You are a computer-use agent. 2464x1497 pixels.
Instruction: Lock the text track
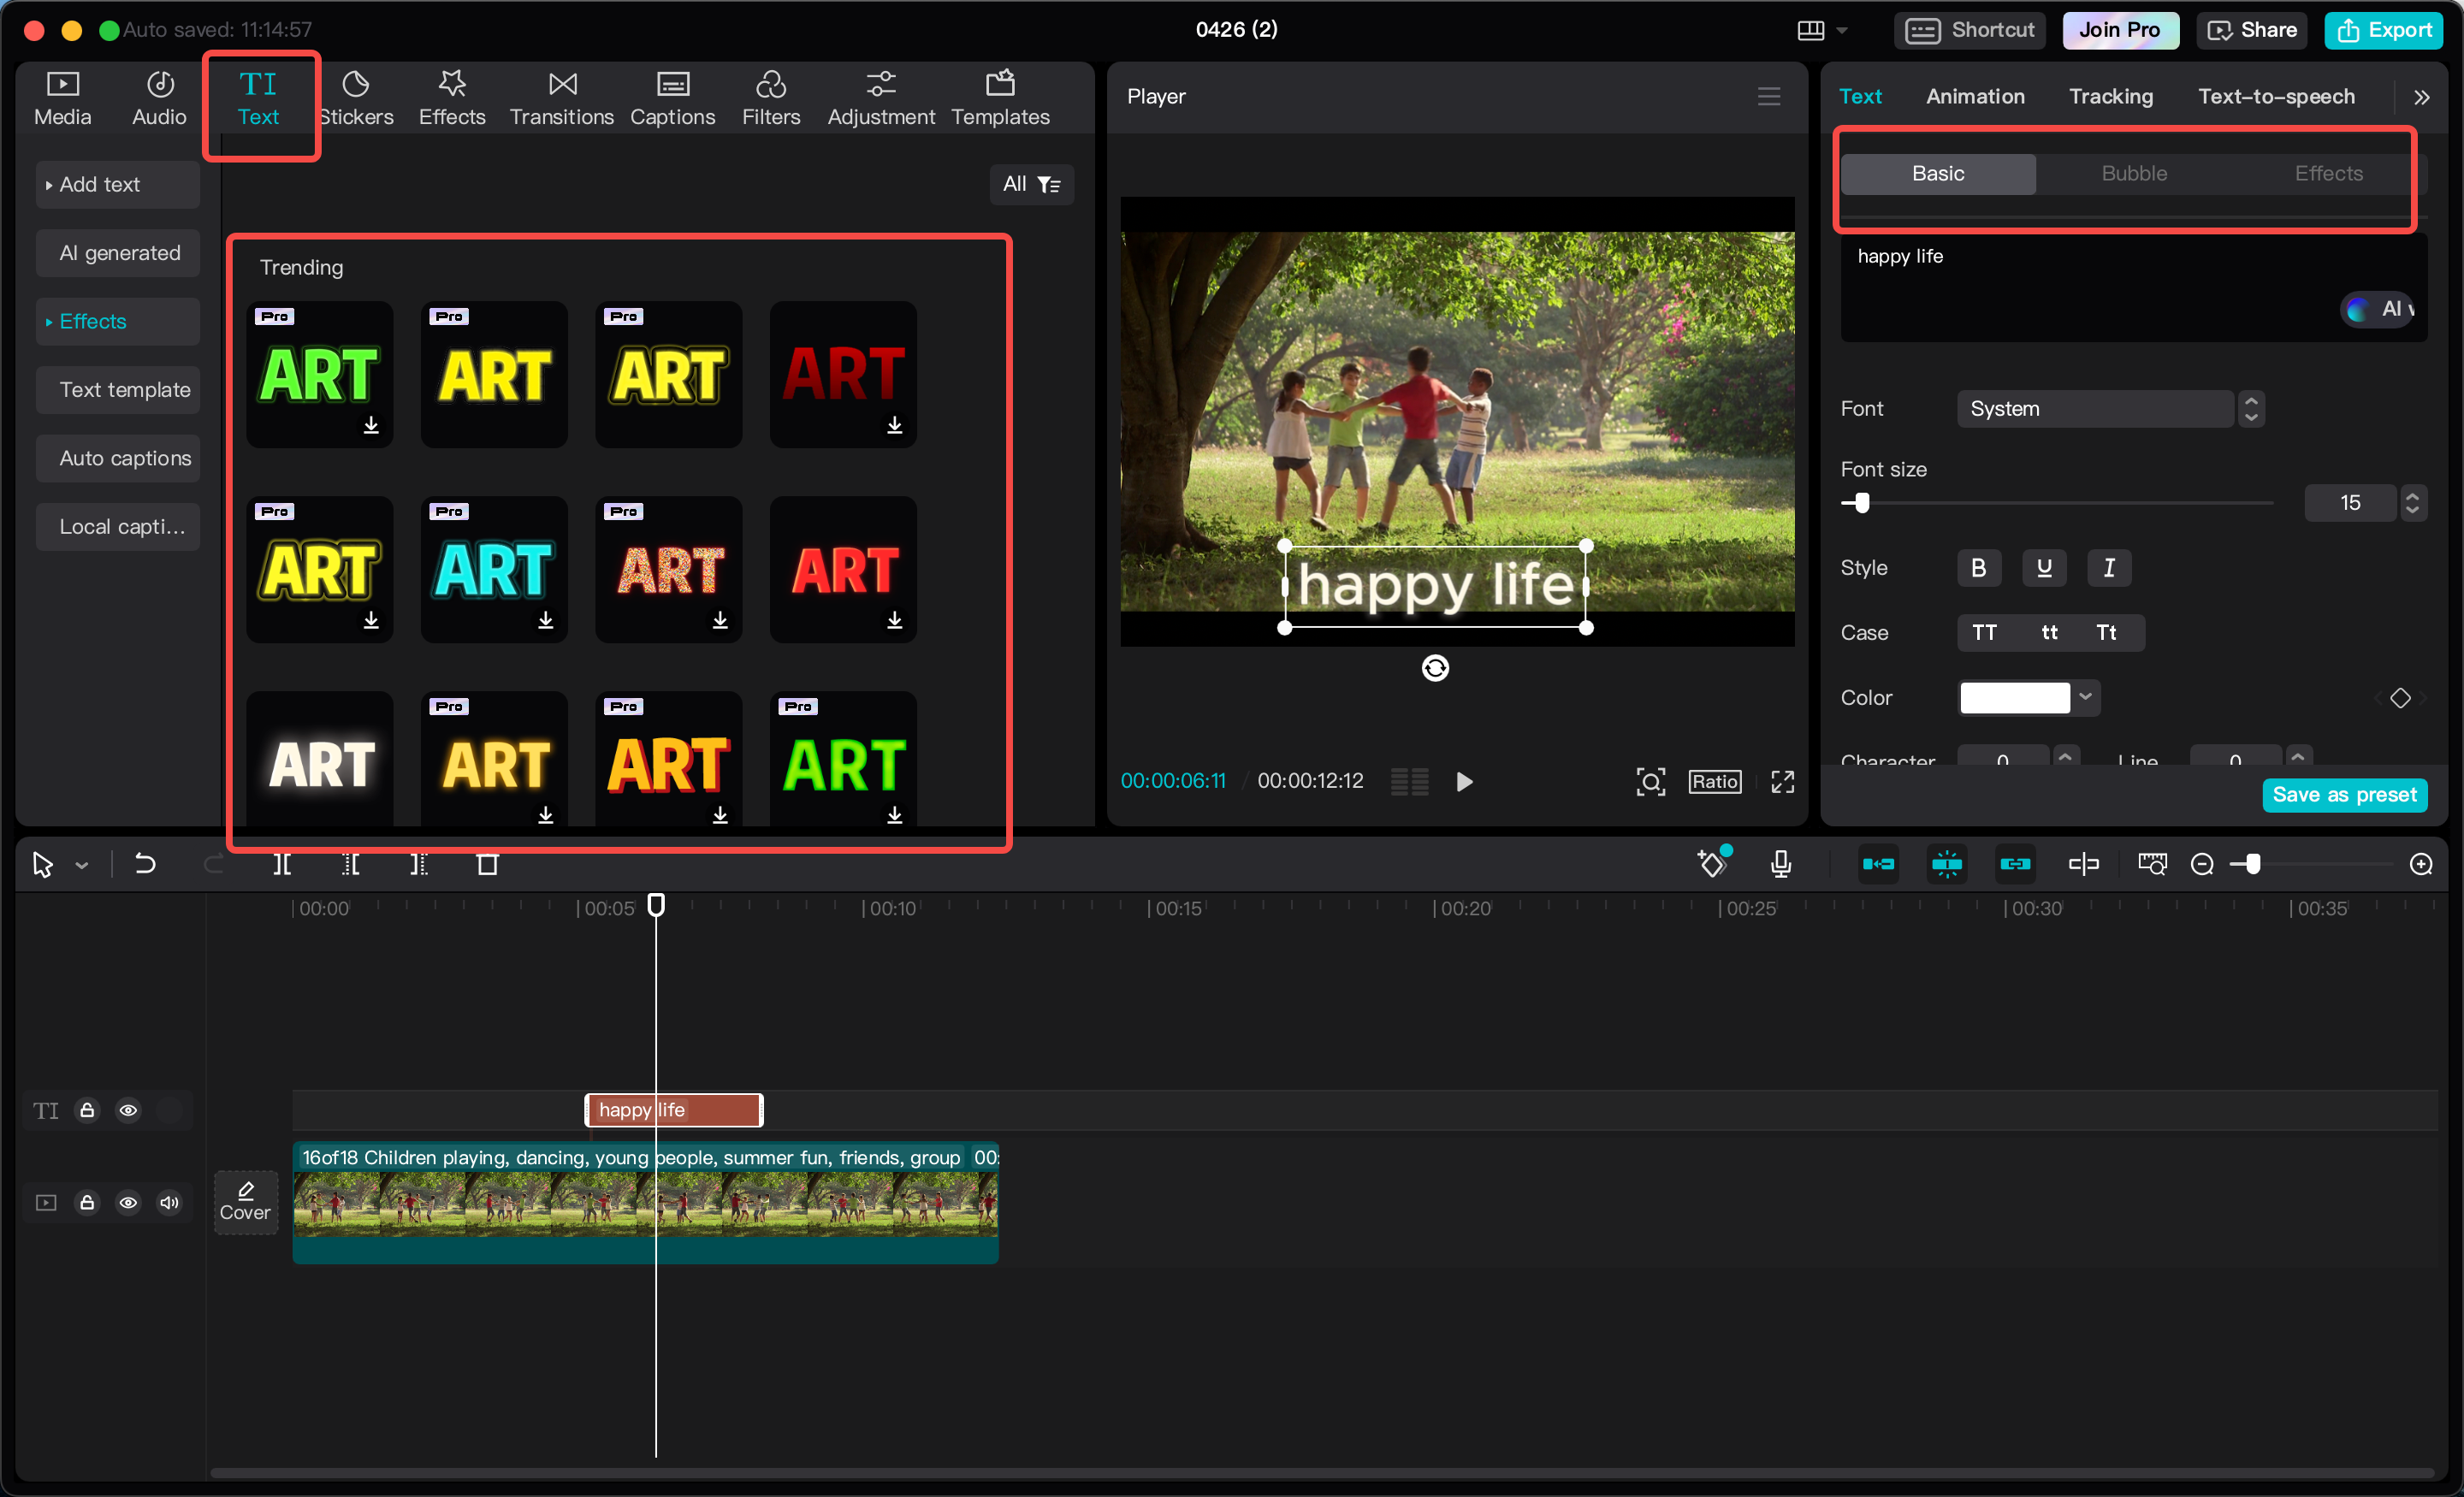point(87,1110)
